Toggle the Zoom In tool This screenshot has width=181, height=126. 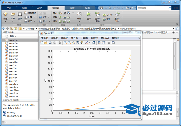pyautogui.click(x=65, y=43)
